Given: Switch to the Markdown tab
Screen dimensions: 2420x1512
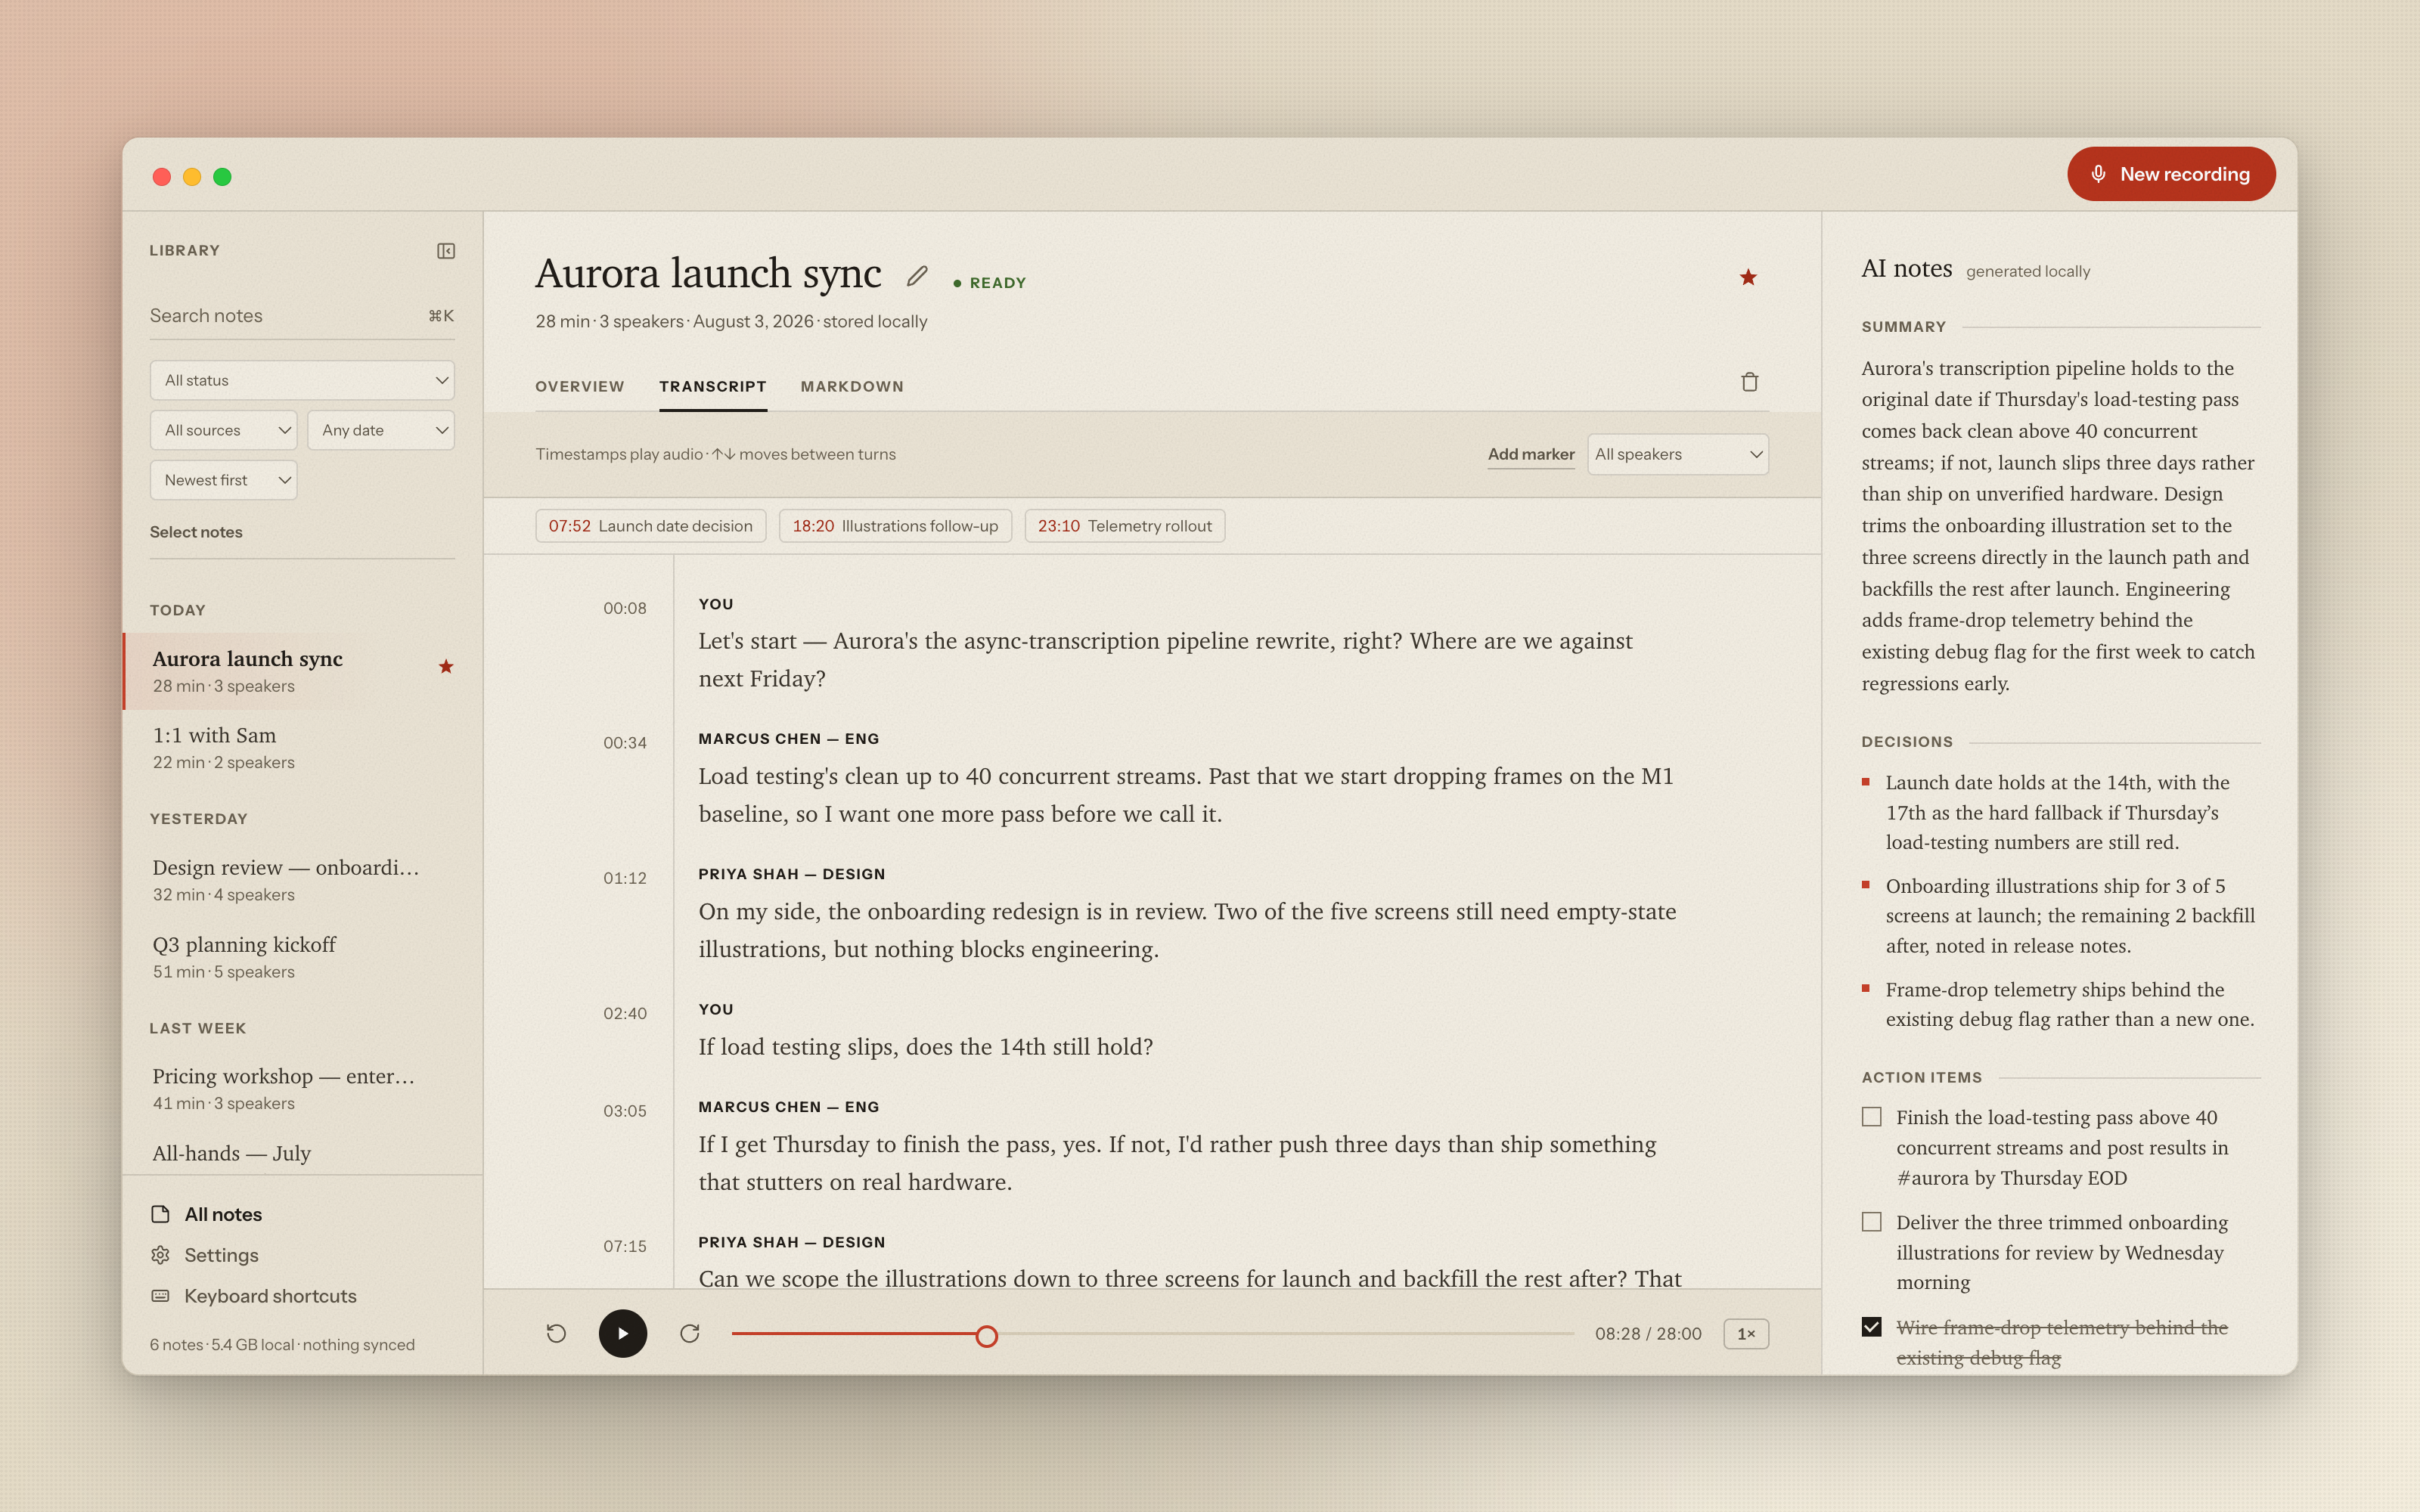Looking at the screenshot, I should click(x=852, y=386).
